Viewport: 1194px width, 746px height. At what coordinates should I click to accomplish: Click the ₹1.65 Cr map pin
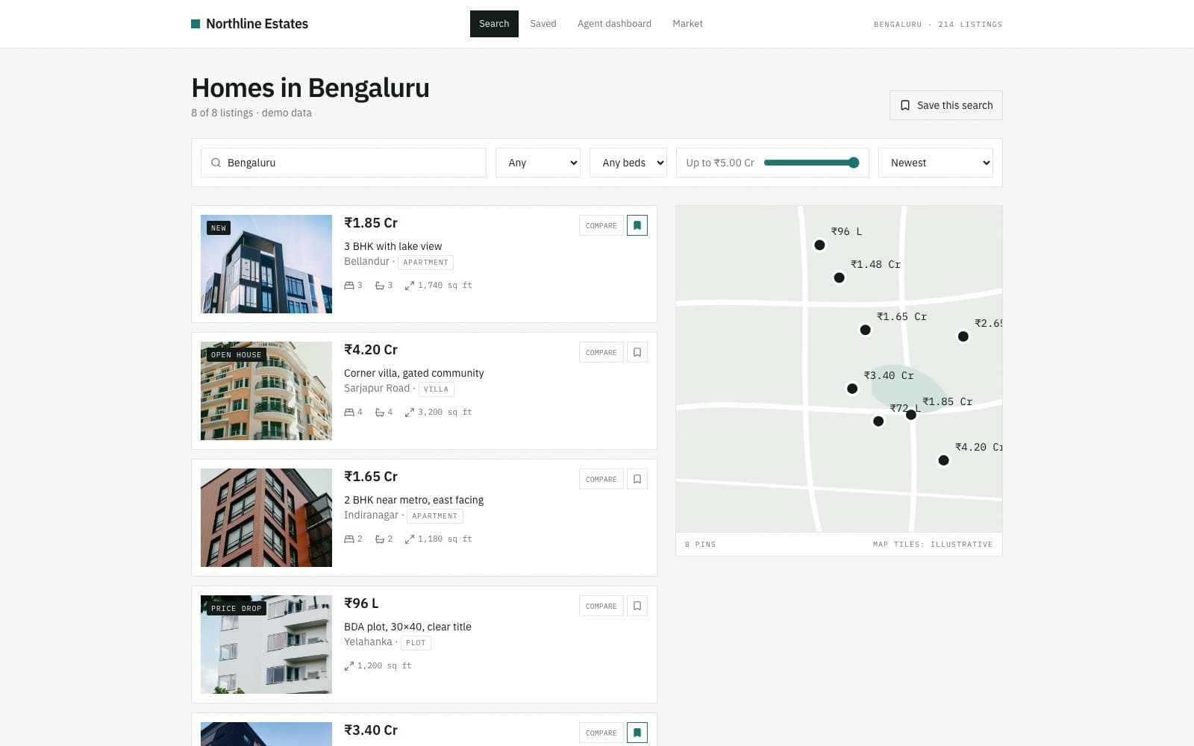865,330
